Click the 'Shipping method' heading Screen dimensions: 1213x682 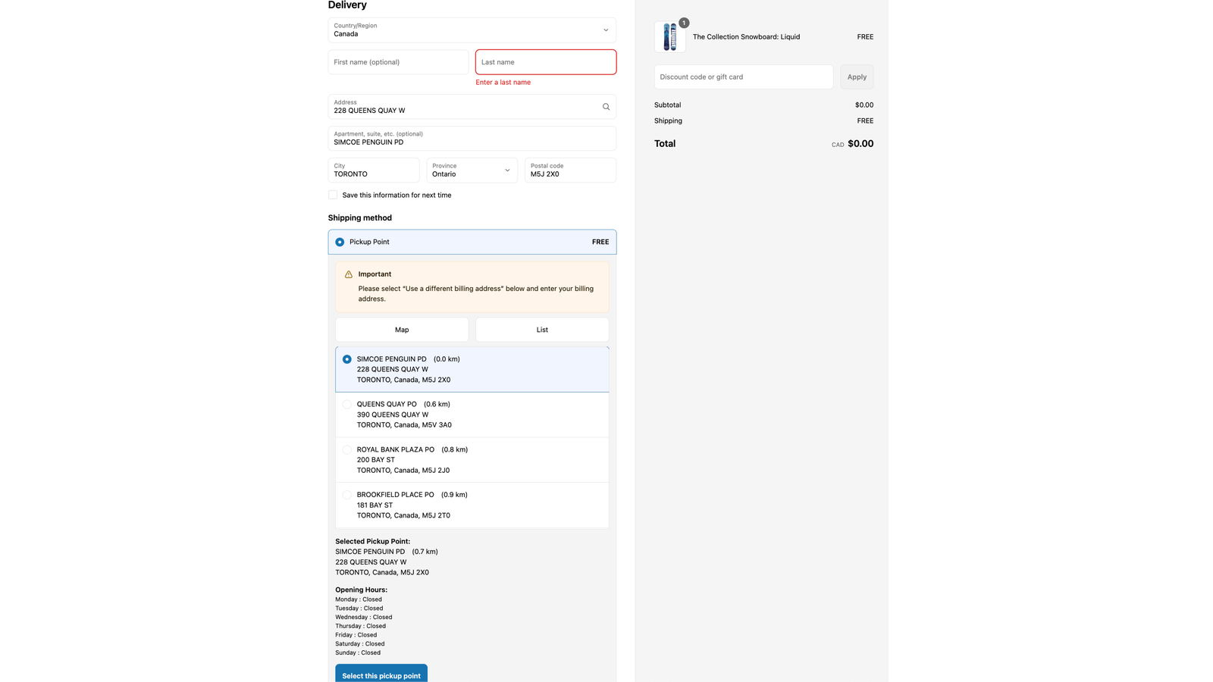click(x=360, y=217)
